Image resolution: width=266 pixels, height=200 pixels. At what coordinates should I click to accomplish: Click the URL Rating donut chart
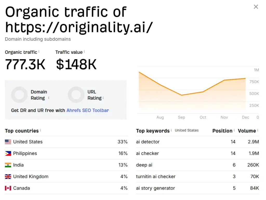point(76,95)
